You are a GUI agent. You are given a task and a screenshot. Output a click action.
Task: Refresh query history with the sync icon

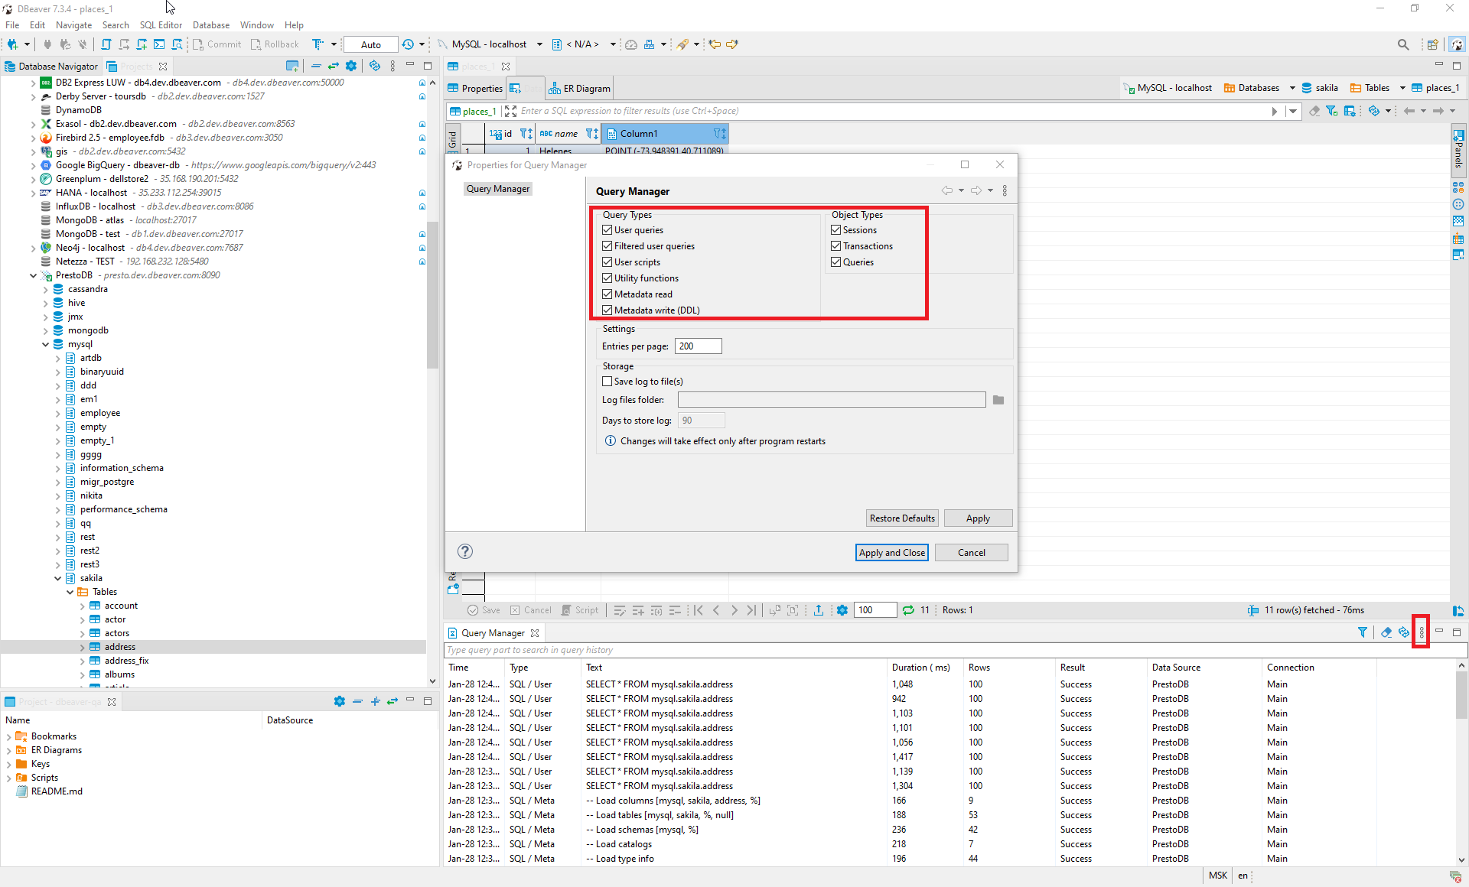(1404, 632)
